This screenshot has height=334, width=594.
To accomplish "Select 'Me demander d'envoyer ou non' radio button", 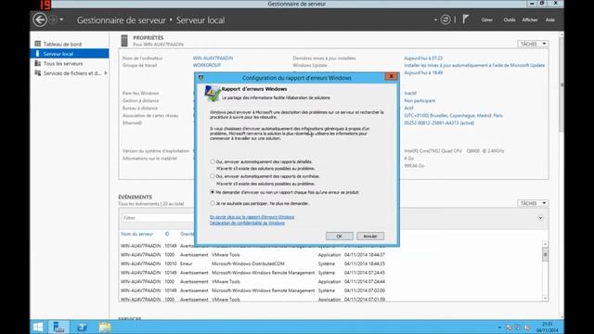I will coord(213,192).
